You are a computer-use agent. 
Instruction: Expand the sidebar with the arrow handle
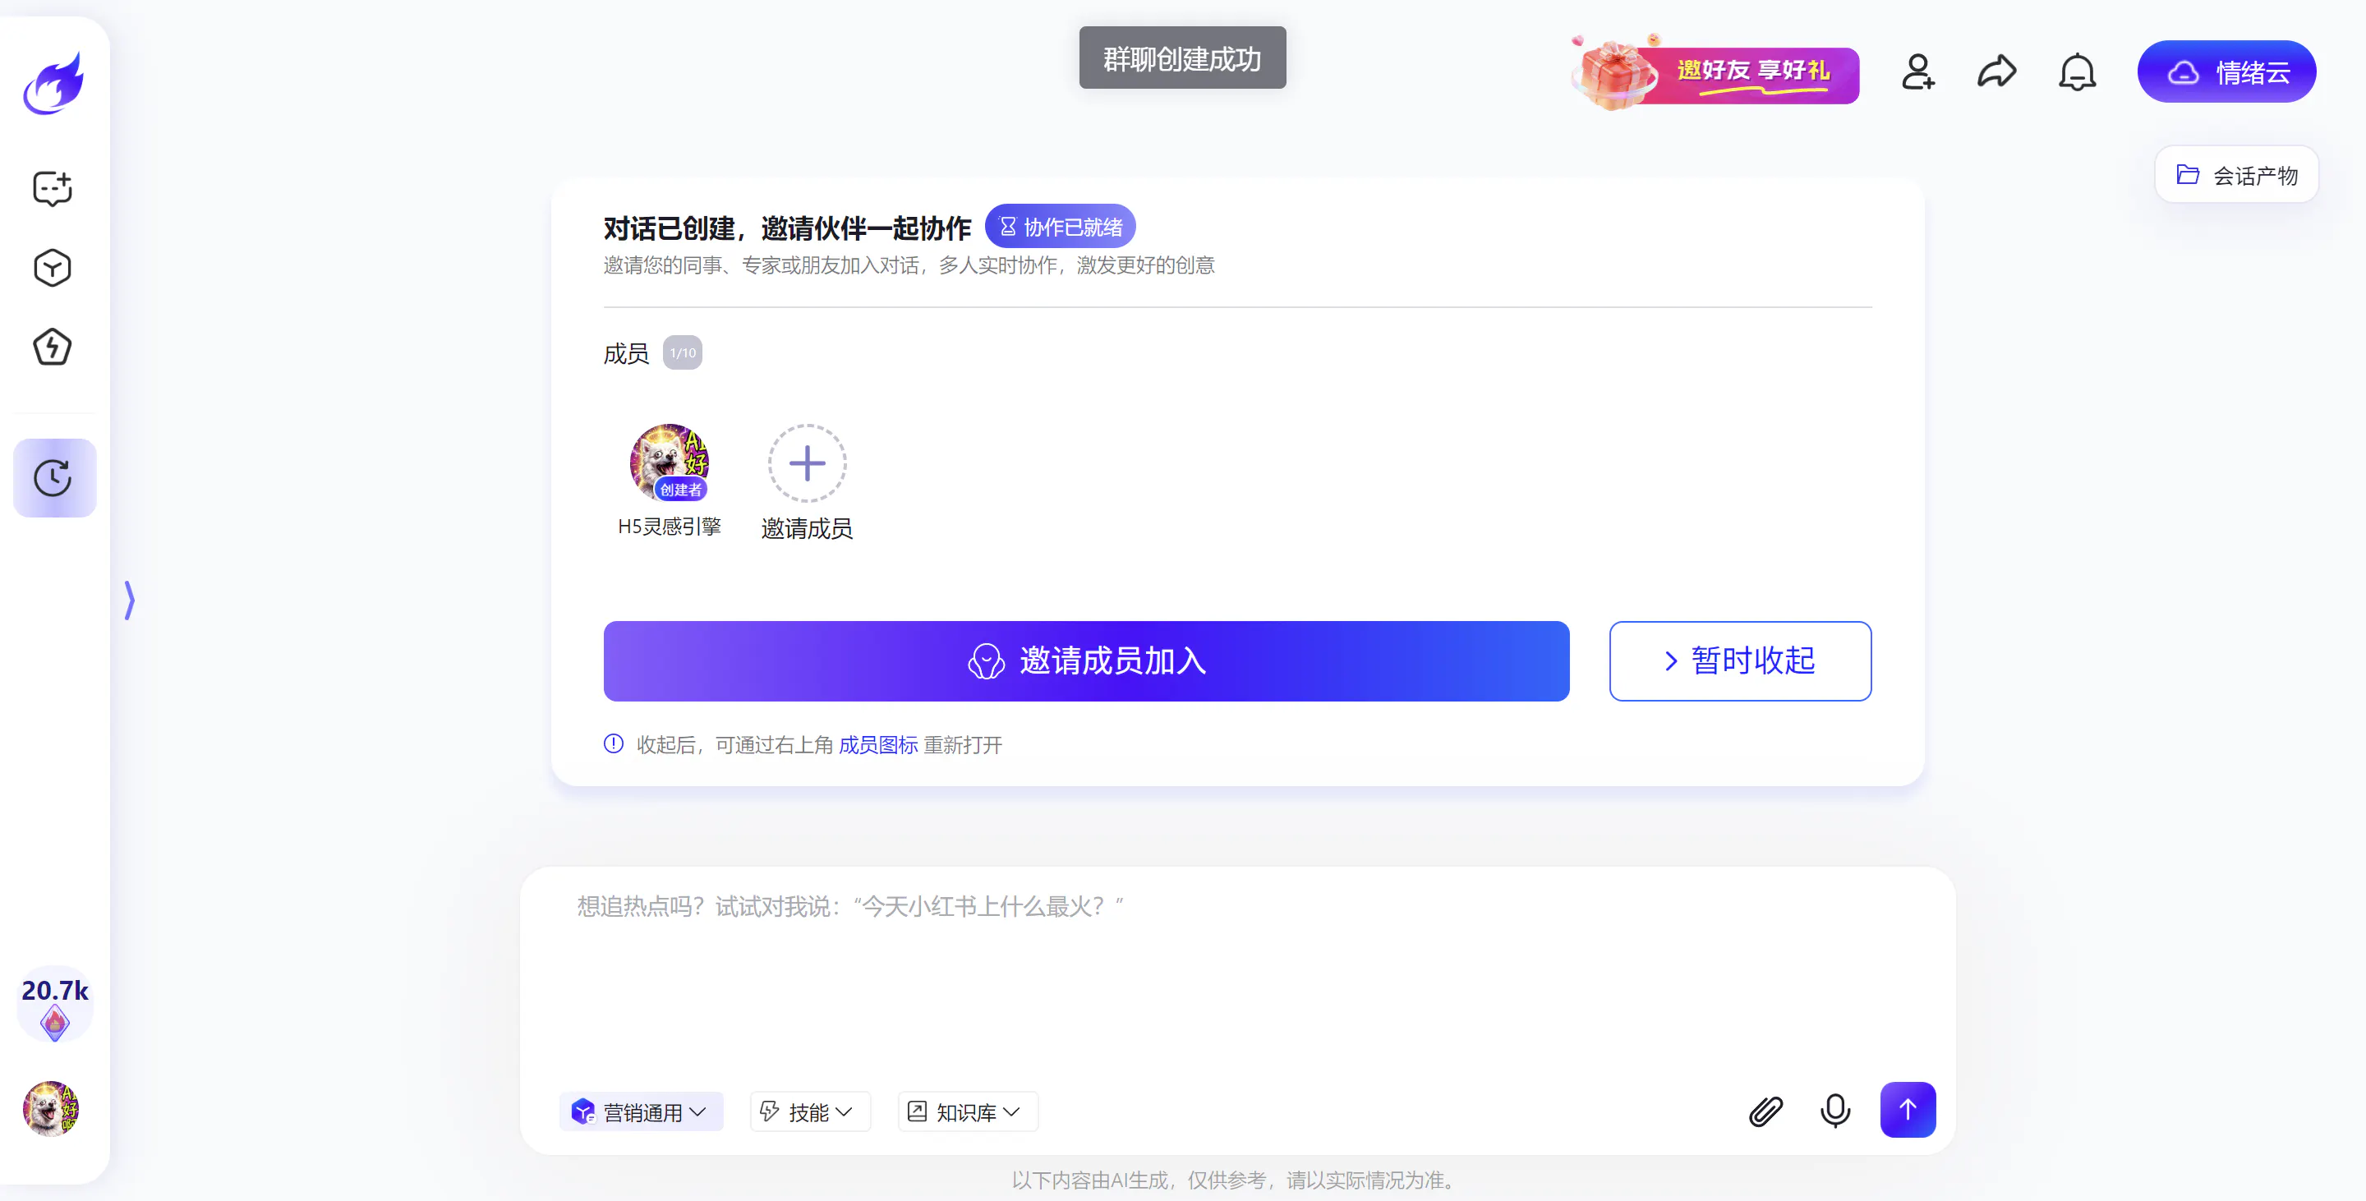(x=130, y=600)
